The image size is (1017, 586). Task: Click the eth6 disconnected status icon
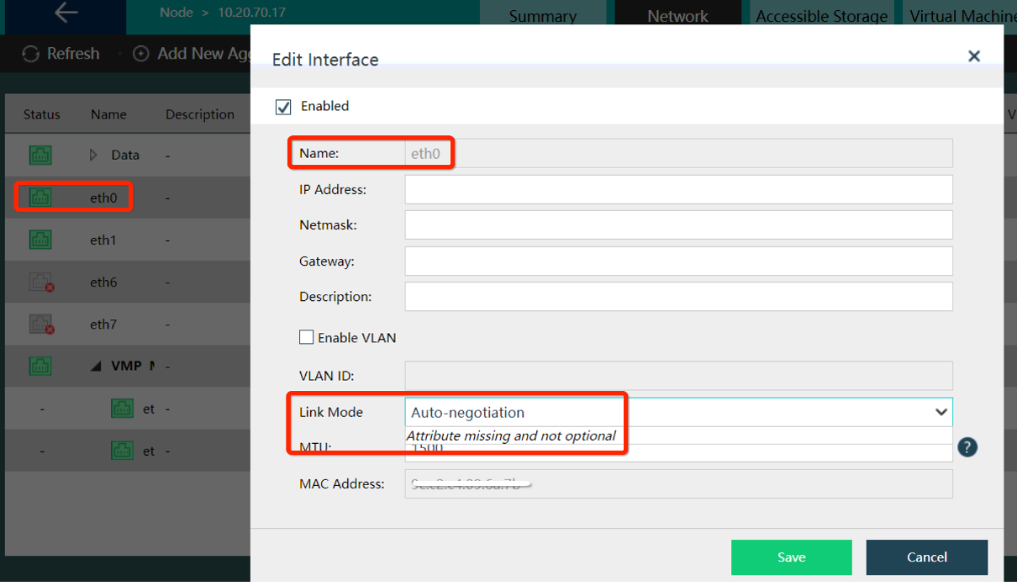[x=41, y=282]
